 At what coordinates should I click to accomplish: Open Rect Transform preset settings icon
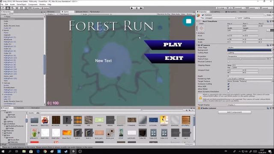click(271, 21)
